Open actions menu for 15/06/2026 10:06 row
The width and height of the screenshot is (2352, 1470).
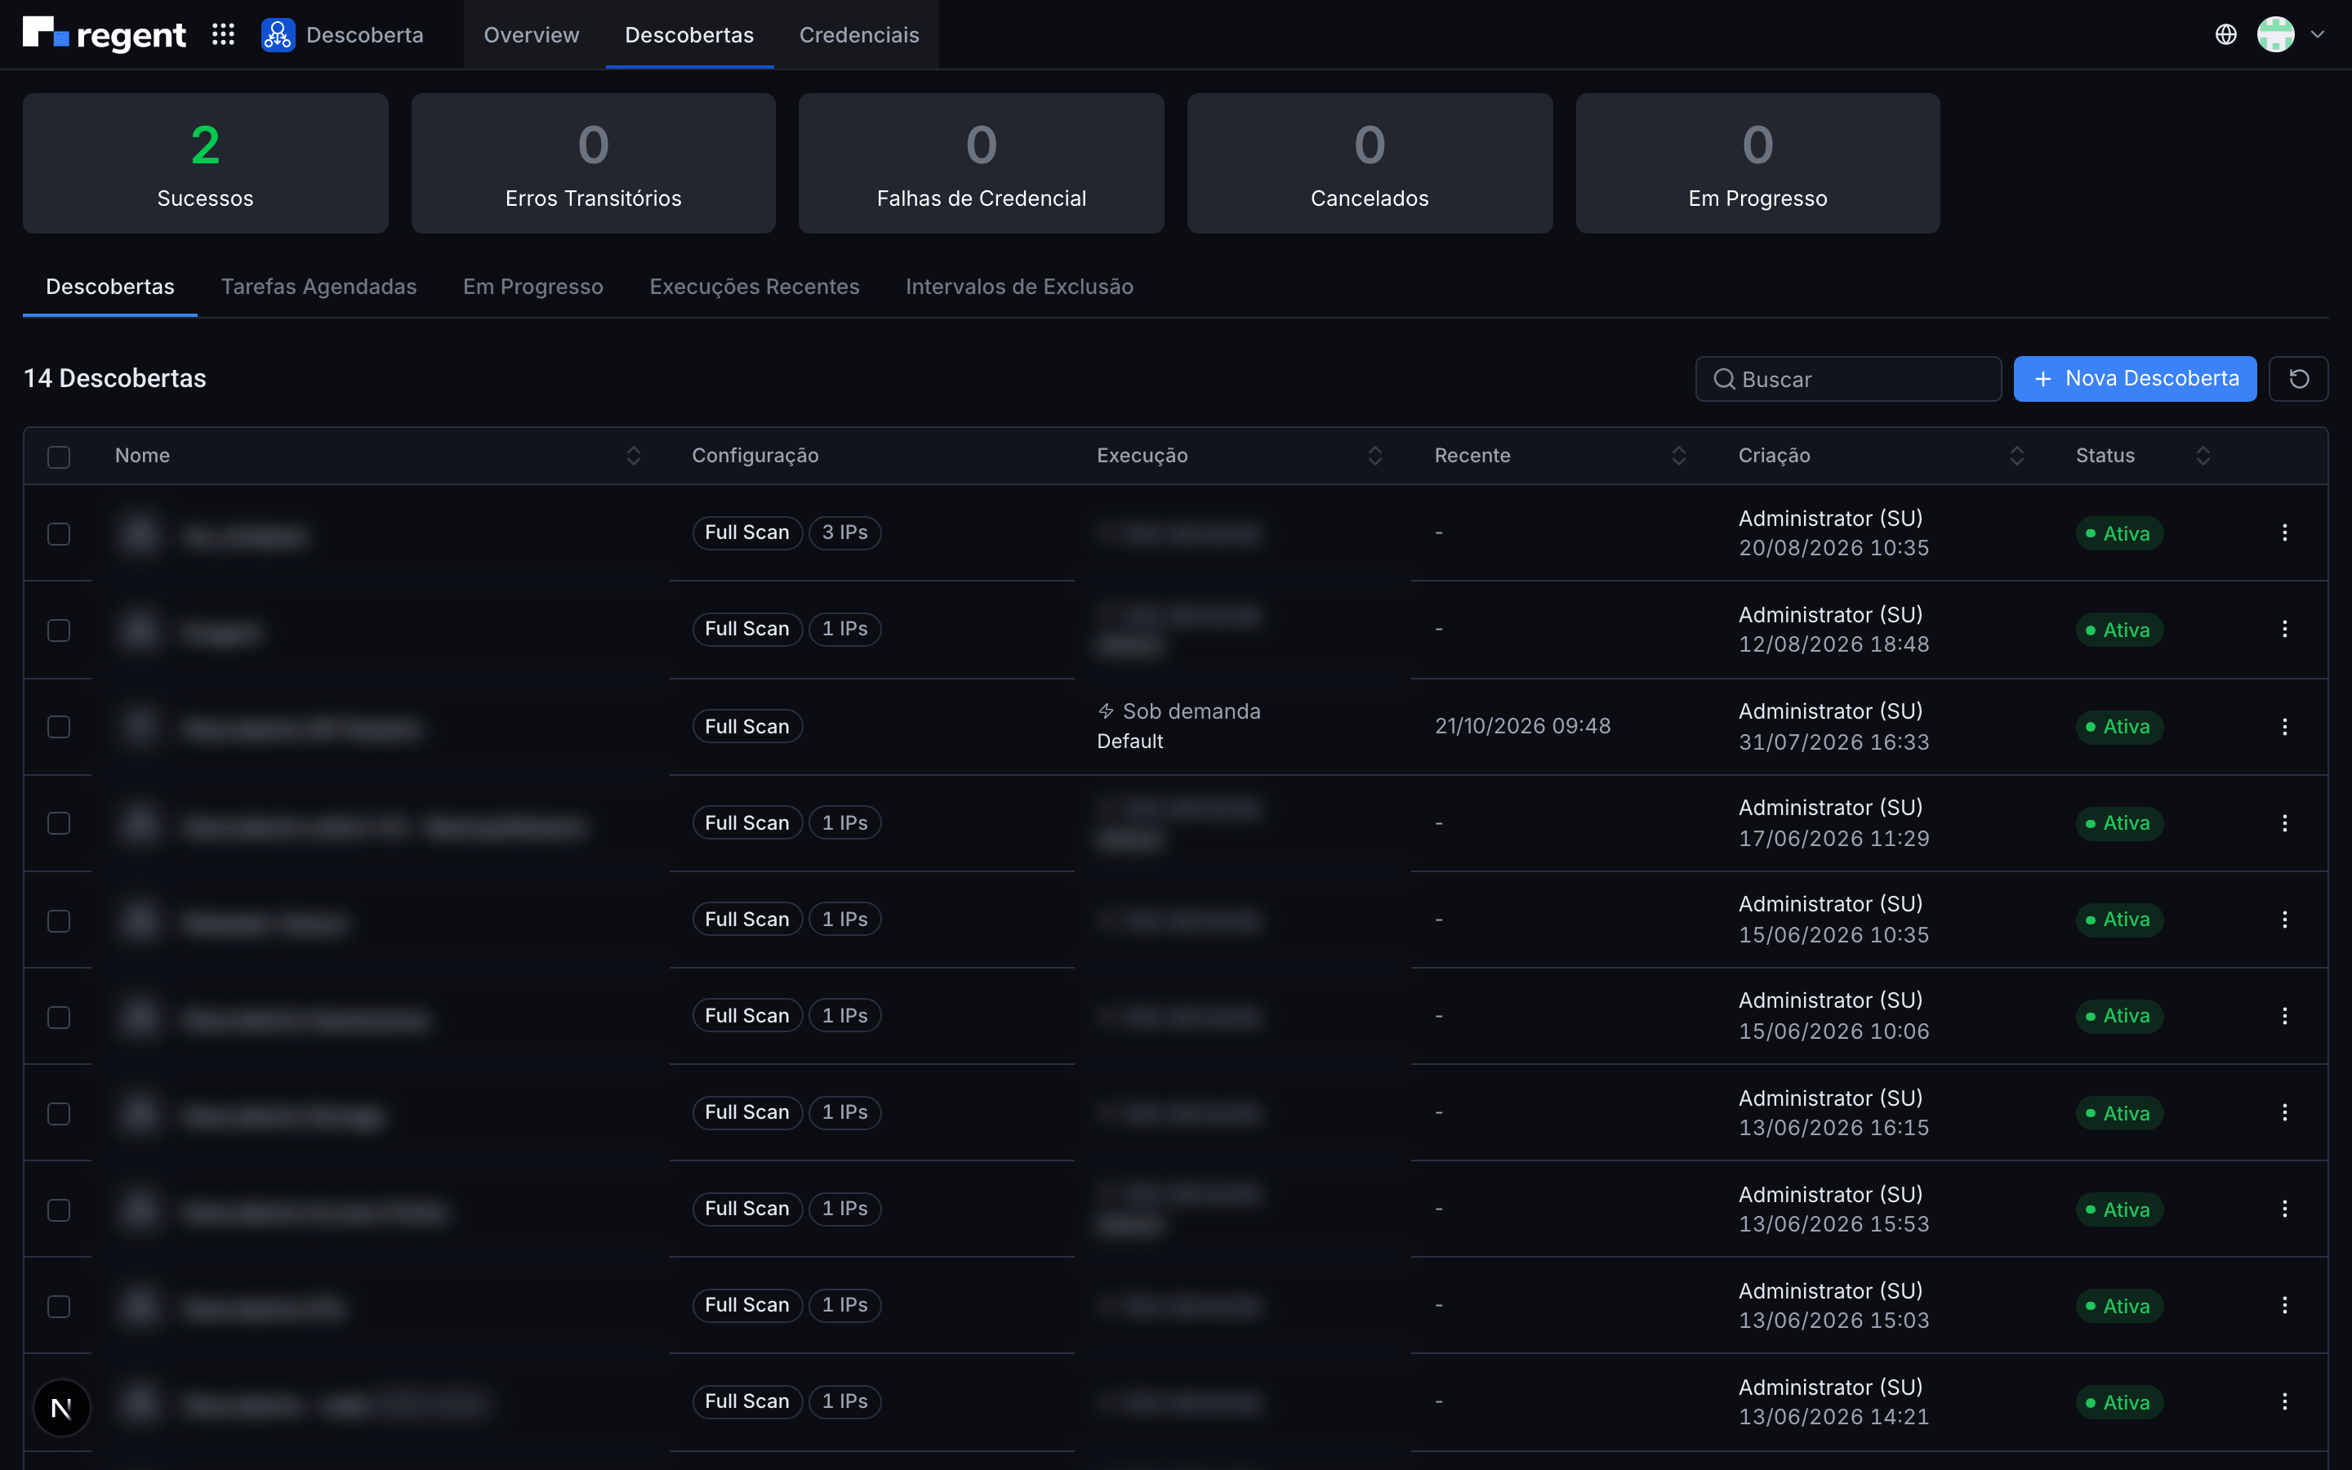coord(2284,1015)
